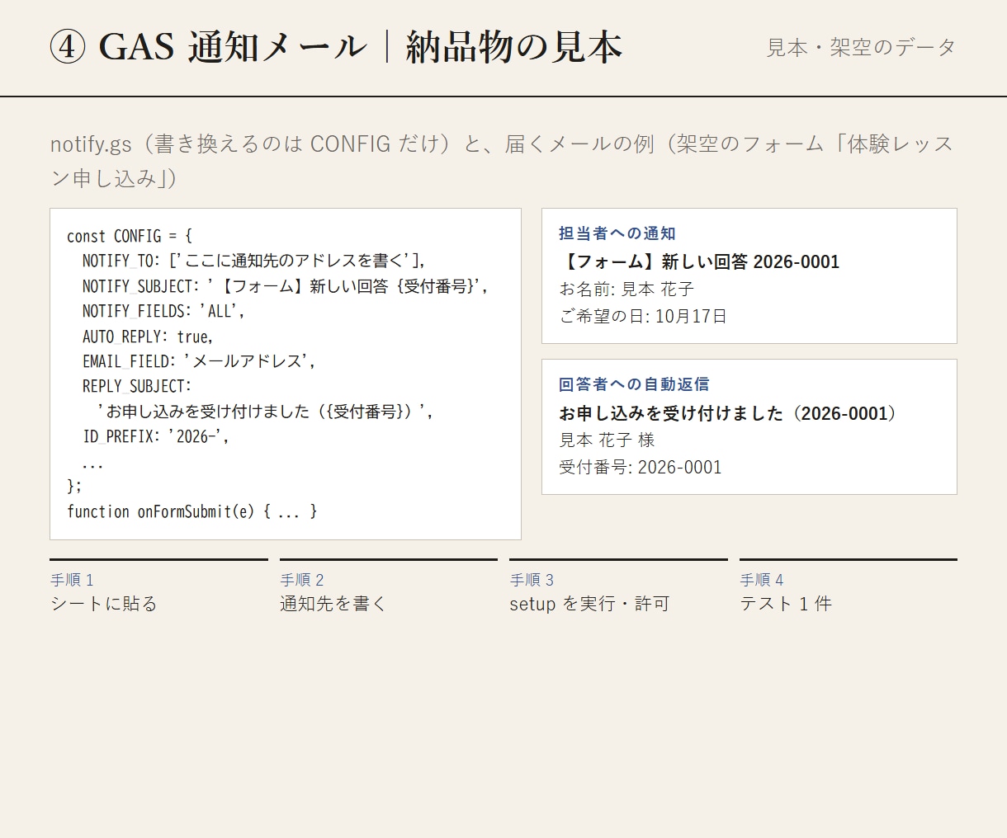Click the '担当者への通知' card title
1007x838 pixels.
617,233
